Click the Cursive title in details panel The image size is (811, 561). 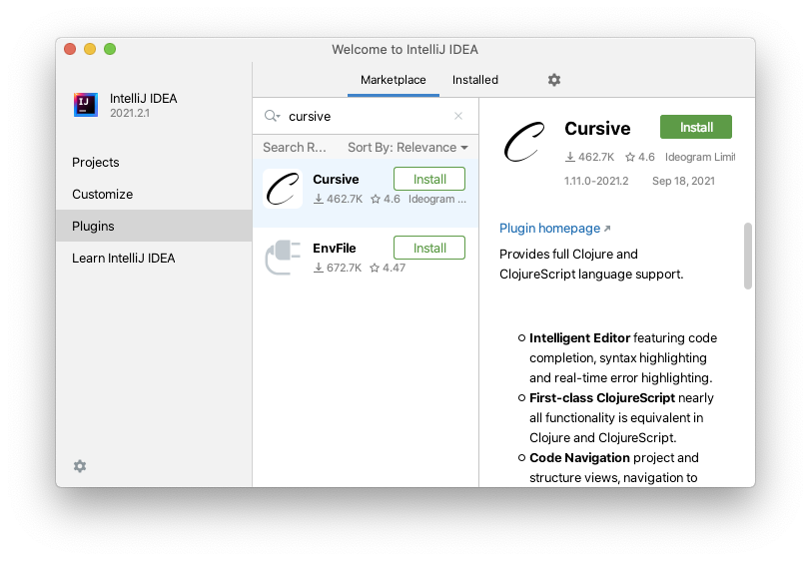click(x=597, y=128)
